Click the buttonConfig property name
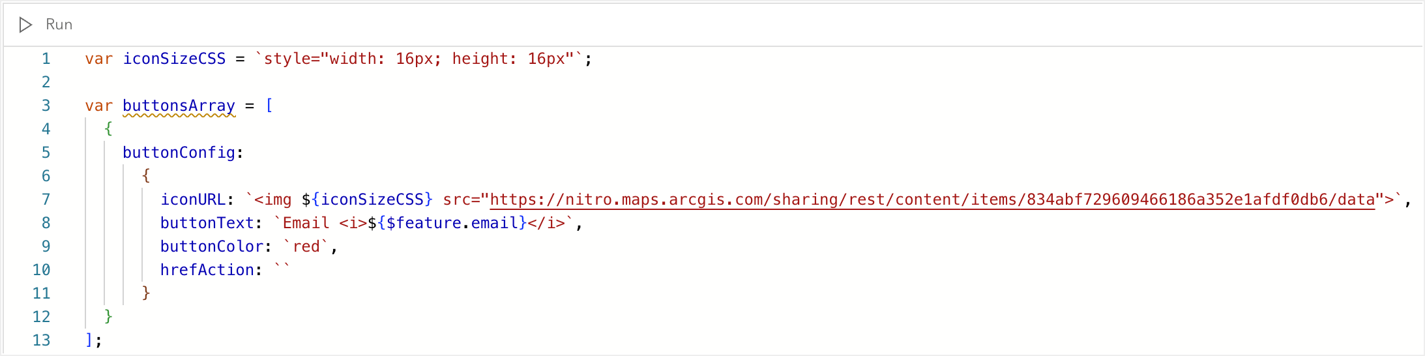 coord(179,153)
